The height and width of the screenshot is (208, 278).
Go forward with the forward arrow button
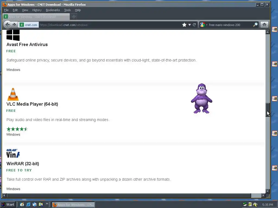pyautogui.click(x=15, y=25)
